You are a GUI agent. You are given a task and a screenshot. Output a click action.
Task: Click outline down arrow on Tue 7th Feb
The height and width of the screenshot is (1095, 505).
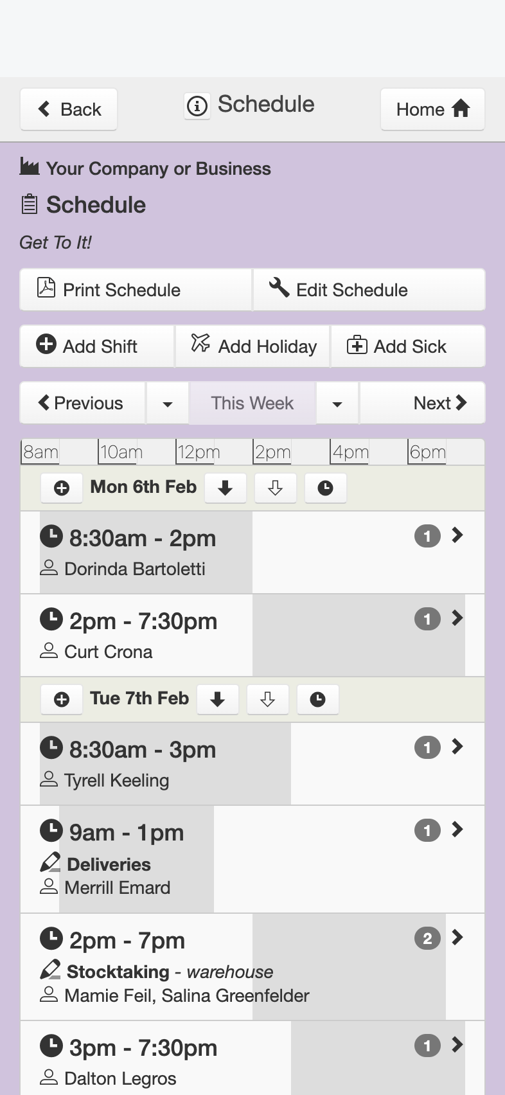pyautogui.click(x=267, y=700)
